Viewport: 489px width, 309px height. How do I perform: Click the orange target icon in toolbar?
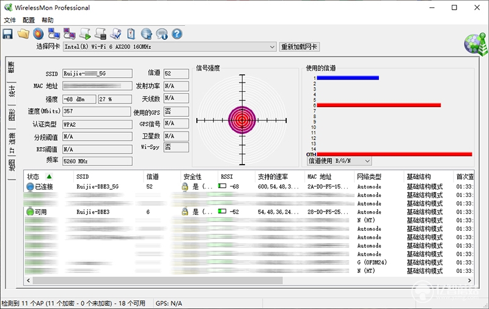point(39,34)
